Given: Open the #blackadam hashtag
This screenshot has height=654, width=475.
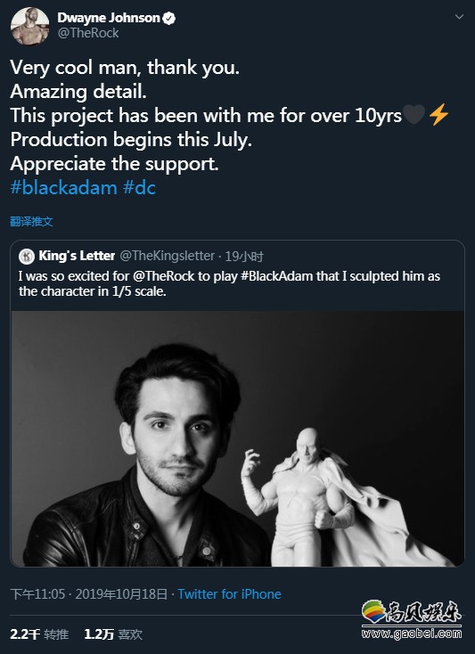Looking at the screenshot, I should [x=63, y=188].
